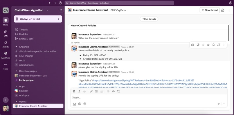Screen dimensions: 234x115
Task: Give thumbs up to the assistant message
Action: click(x=193, y=45)
